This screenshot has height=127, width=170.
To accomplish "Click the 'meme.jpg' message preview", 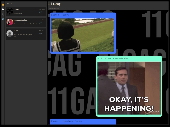I will pyautogui.click(x=18, y=13).
